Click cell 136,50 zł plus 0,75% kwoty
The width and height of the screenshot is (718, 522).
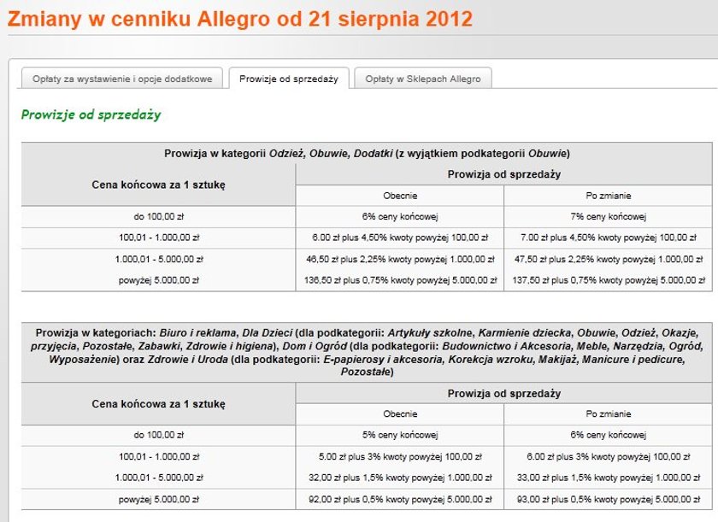click(400, 280)
